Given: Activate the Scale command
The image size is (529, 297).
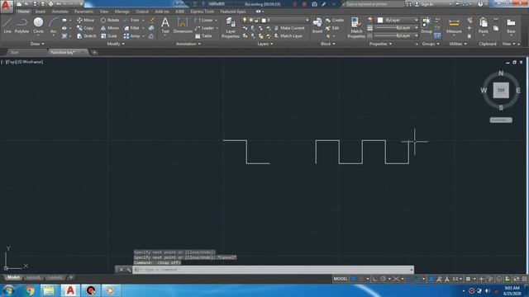Looking at the screenshot, I should pos(108,35).
